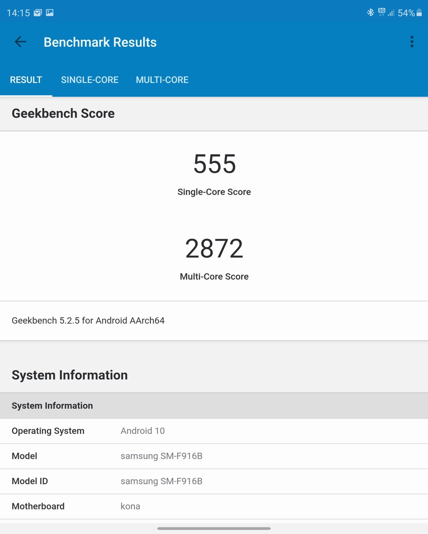Image resolution: width=428 pixels, height=534 pixels.
Task: Open the three-dot overflow menu
Action: [412, 42]
